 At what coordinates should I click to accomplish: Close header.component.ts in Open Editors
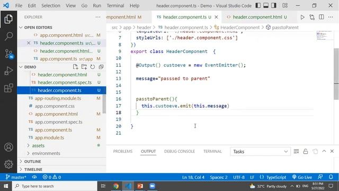pos(29,43)
